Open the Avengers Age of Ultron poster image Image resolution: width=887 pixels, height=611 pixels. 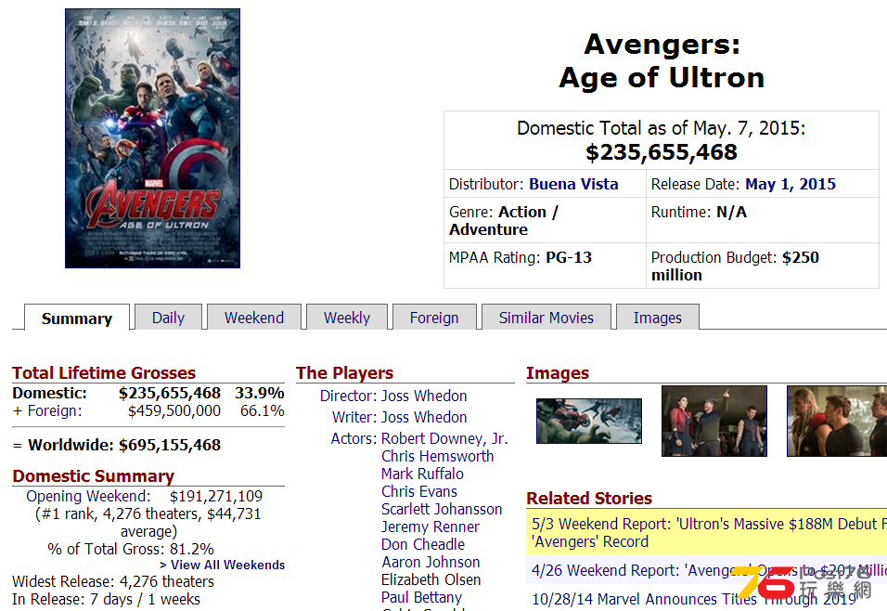152,138
